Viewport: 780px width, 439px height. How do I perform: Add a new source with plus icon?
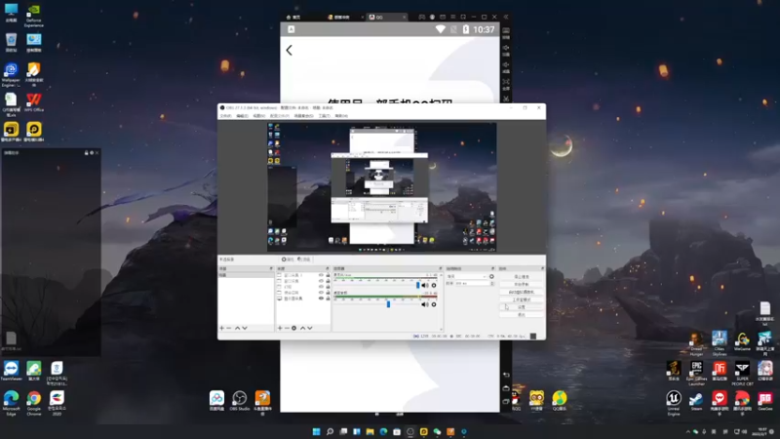click(x=280, y=328)
